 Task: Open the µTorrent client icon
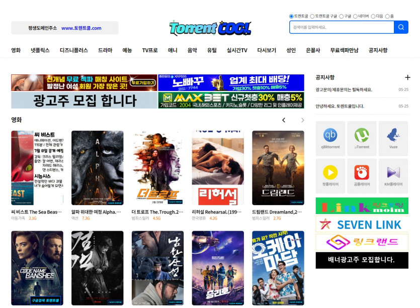click(x=361, y=138)
